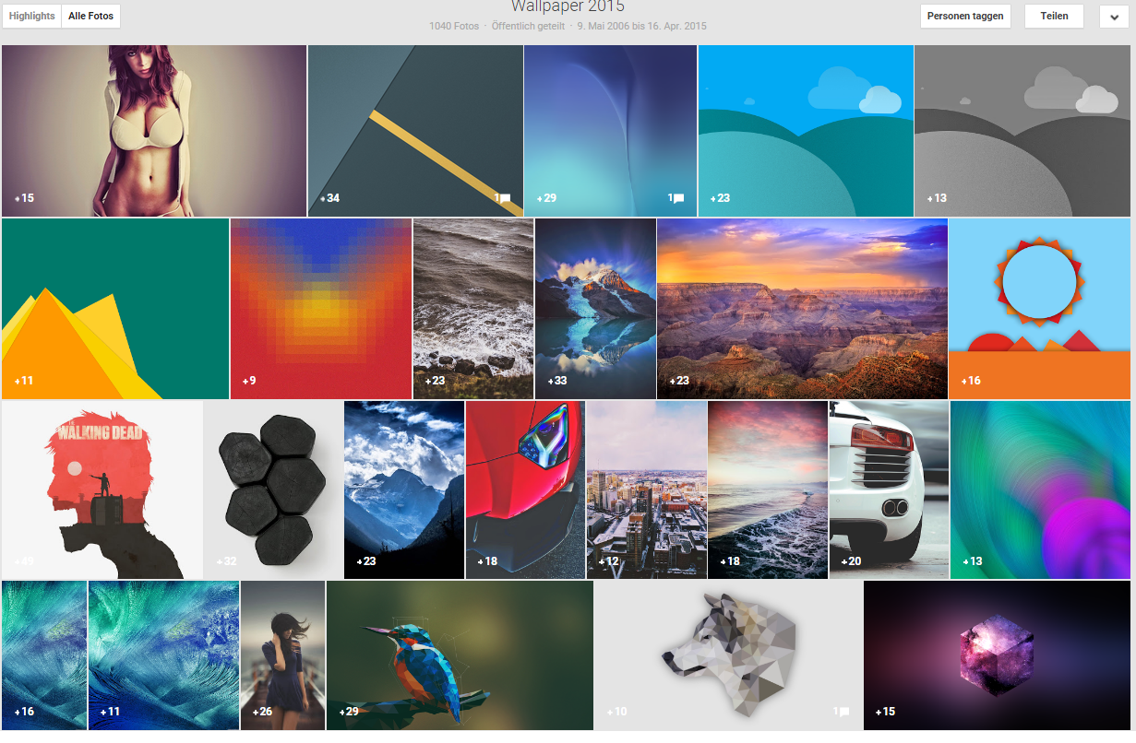The image size is (1136, 743).
Task: Open comment icon on yellow diagonal stripe wallpaper
Action: [502, 198]
